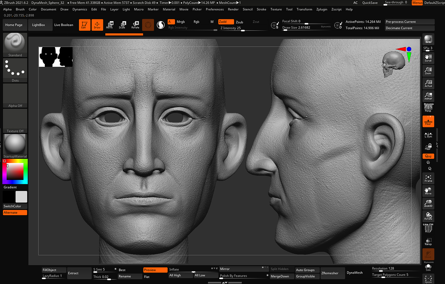Viewport: 445px width, 284px height.
Task: Click the brush D depth circle icon
Action: [338, 25]
